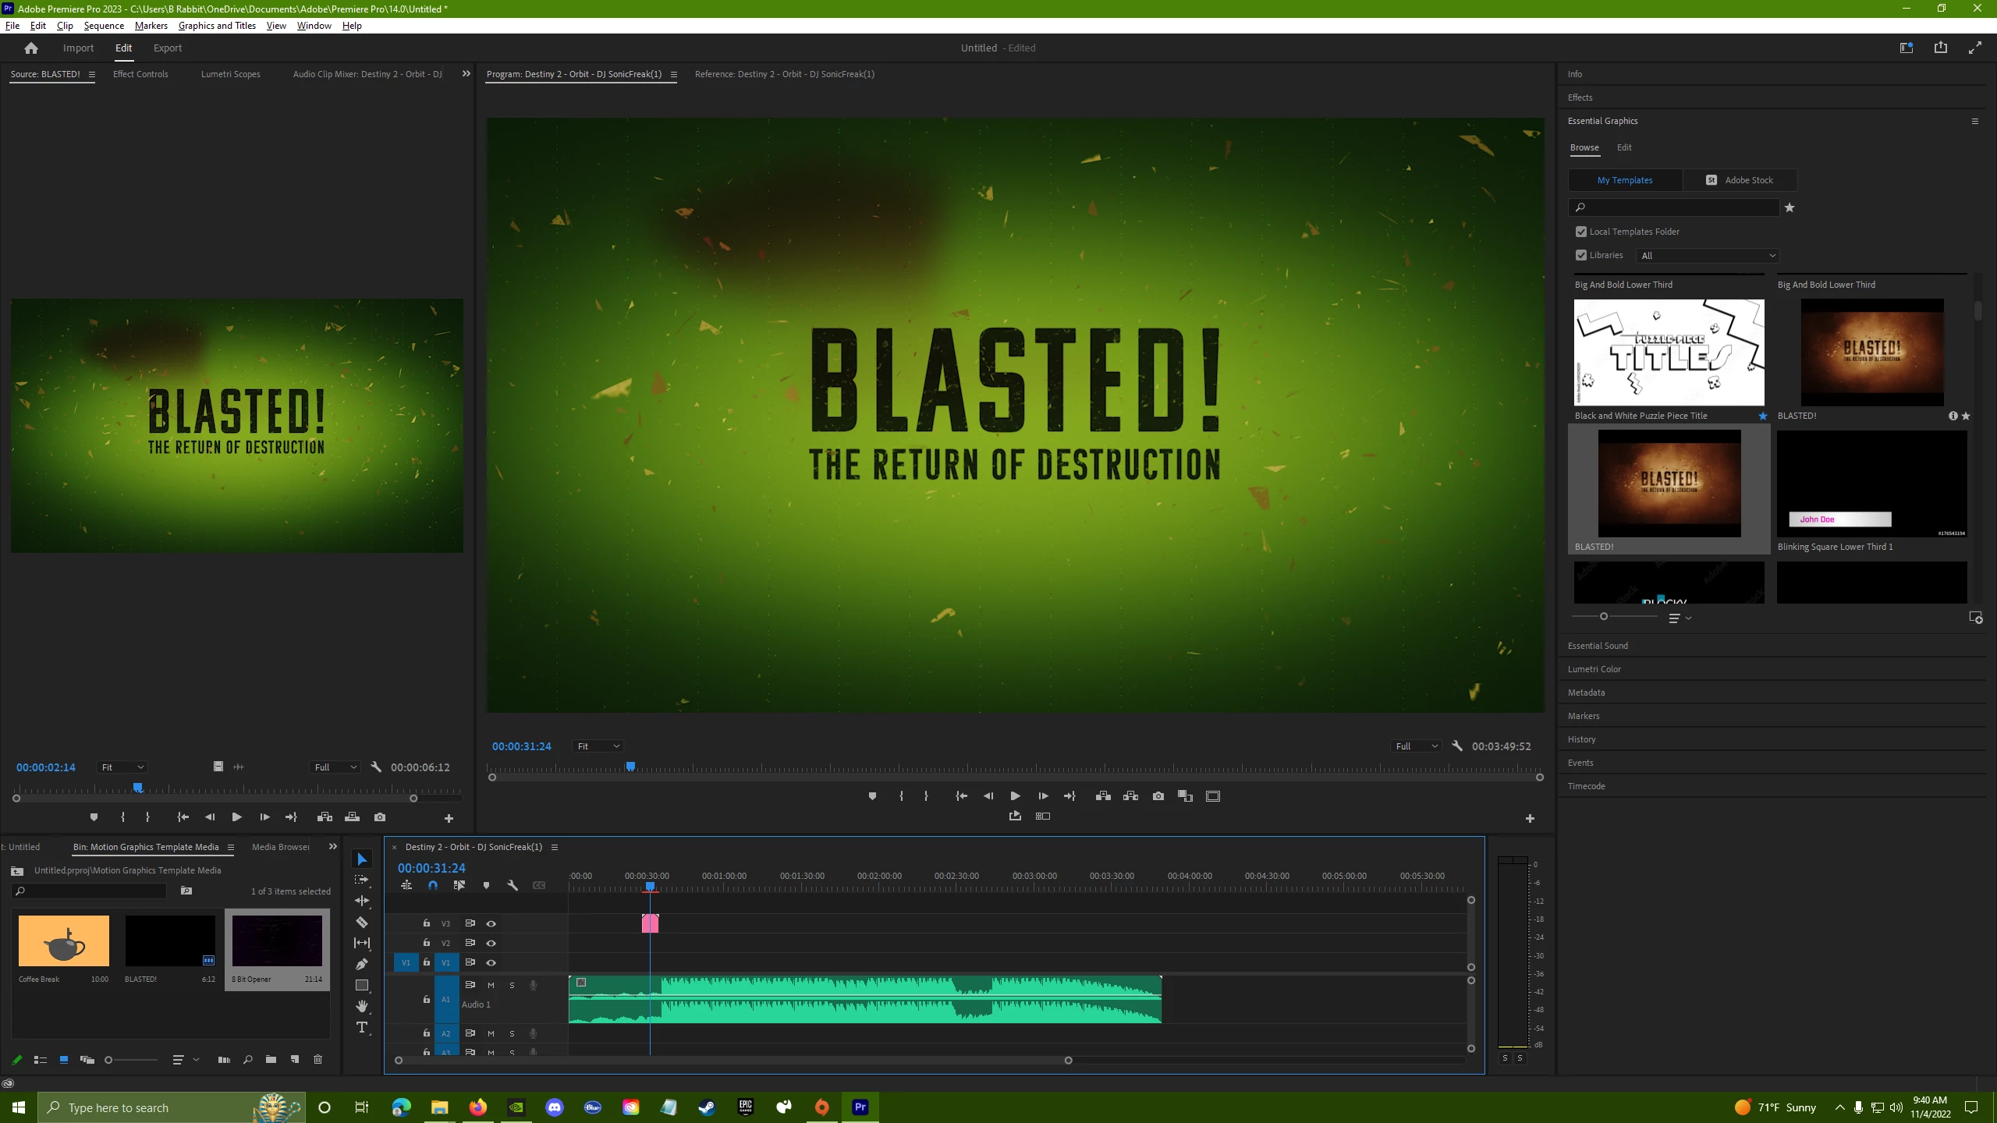Viewport: 1997px width, 1123px height.
Task: Open Program monitor Fit zoom dropdown
Action: (x=598, y=746)
